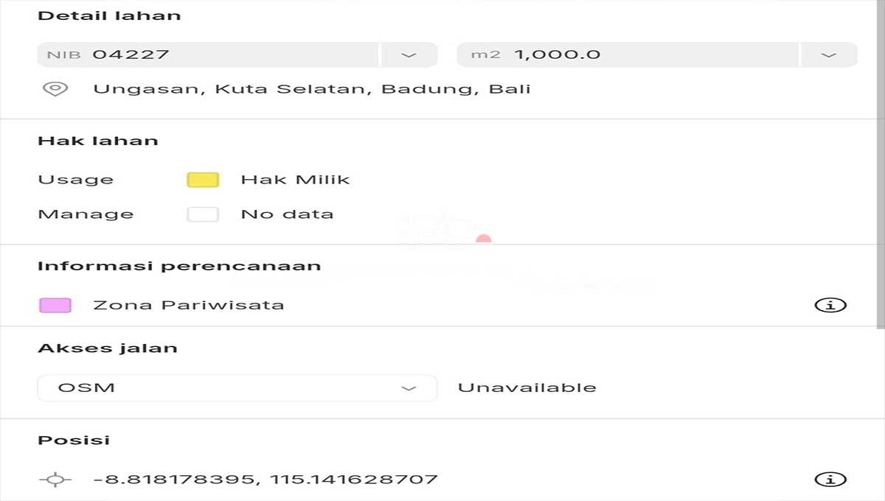Click the Detail lahan section header

109,15
